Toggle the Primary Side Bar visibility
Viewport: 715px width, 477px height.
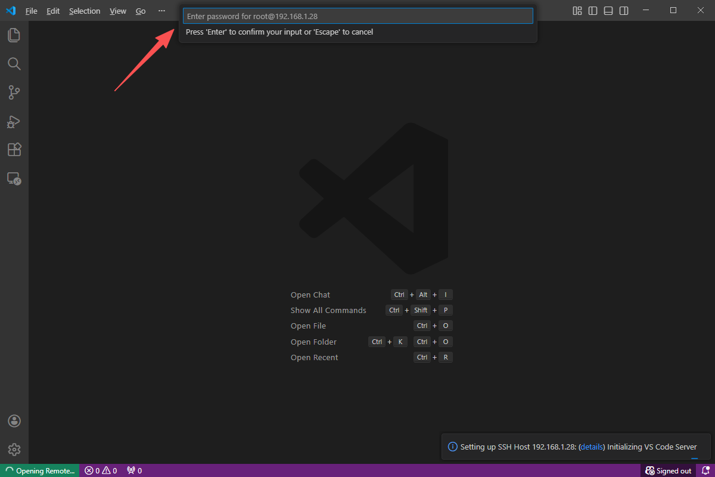[x=593, y=11]
